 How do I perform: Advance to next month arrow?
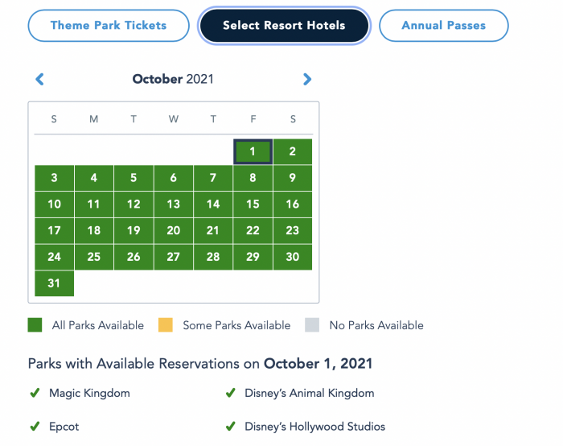click(307, 79)
